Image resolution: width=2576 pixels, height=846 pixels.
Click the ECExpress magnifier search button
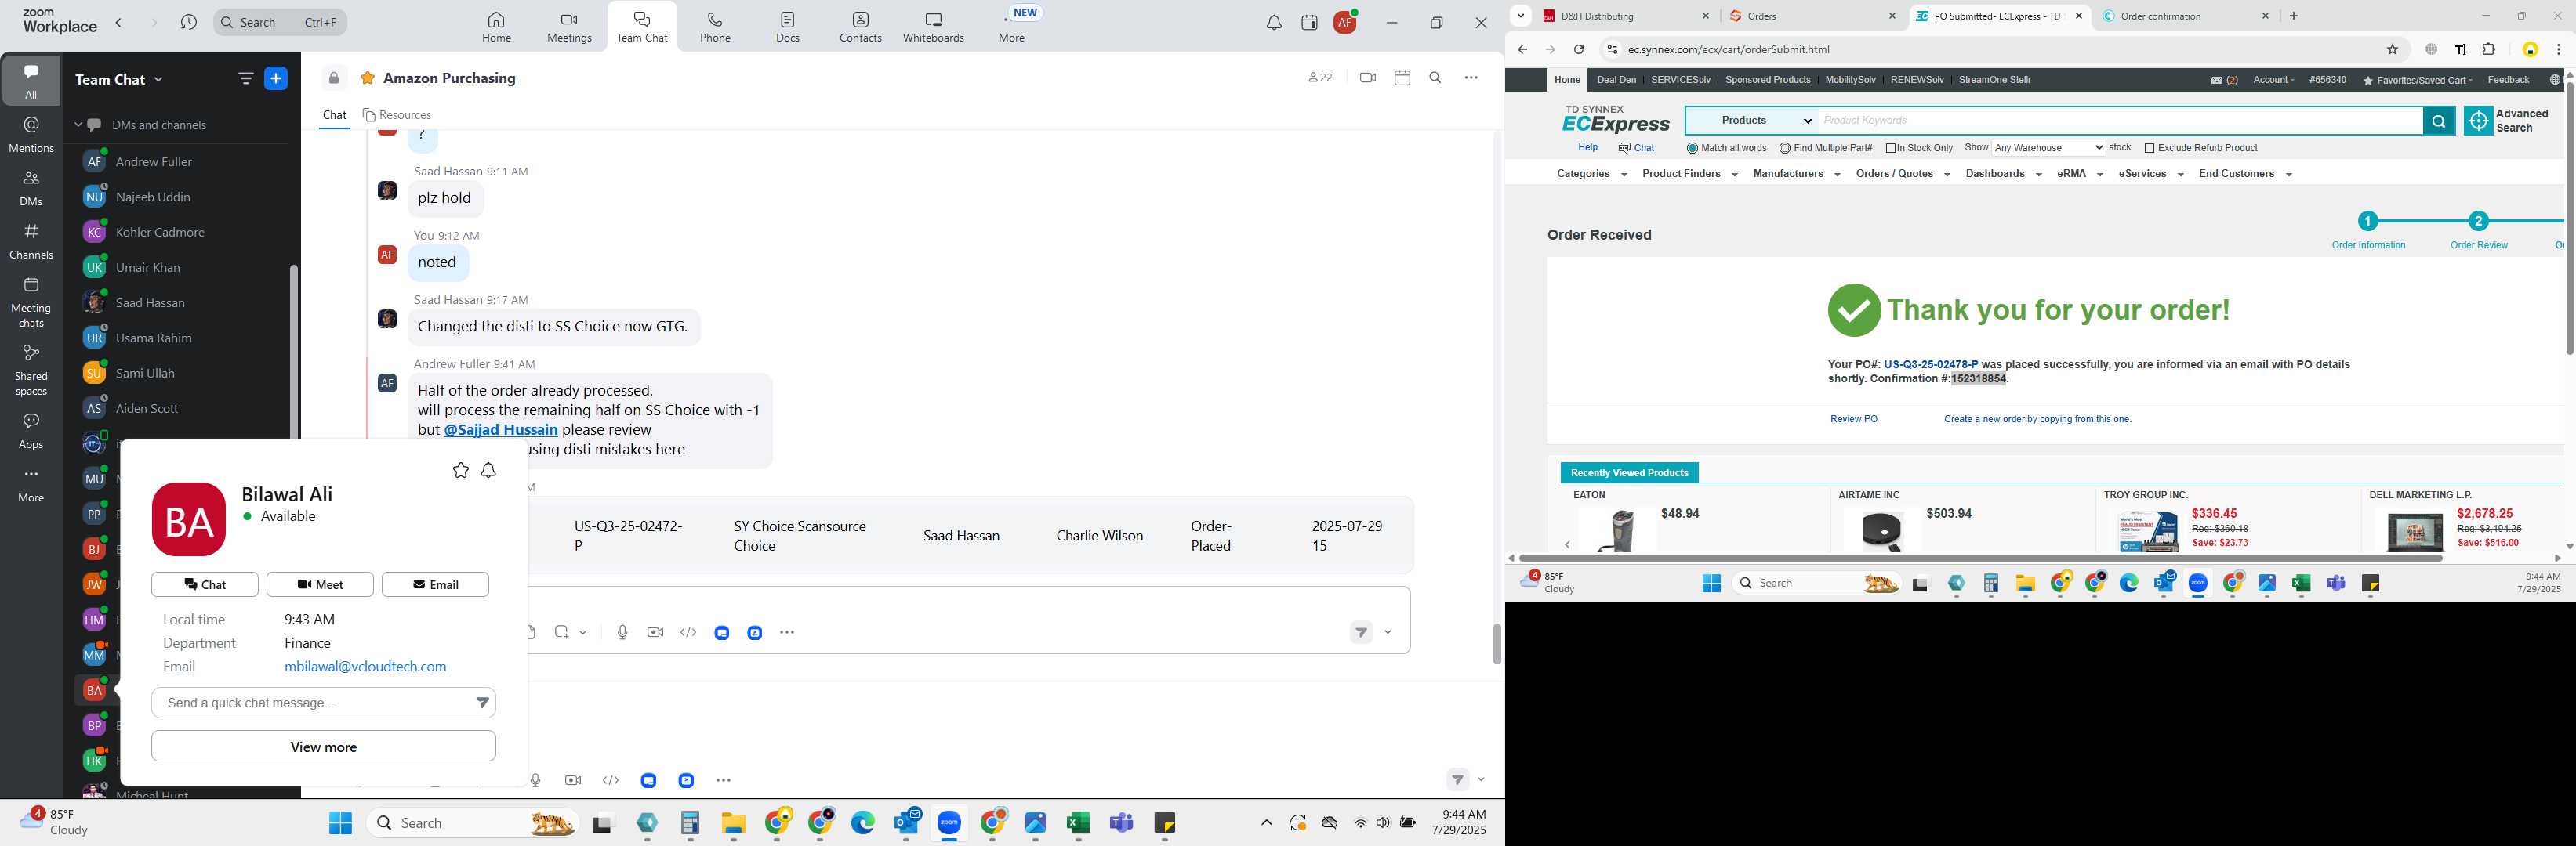[x=2438, y=121]
